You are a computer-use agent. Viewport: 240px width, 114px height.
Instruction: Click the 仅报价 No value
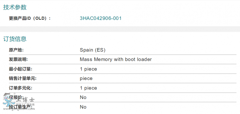tap(83, 97)
